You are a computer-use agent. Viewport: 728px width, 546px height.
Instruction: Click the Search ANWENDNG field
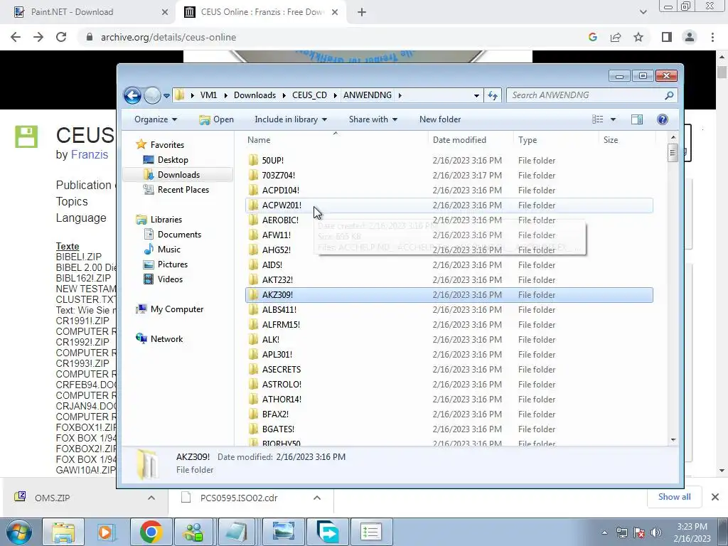pyautogui.click(x=591, y=95)
